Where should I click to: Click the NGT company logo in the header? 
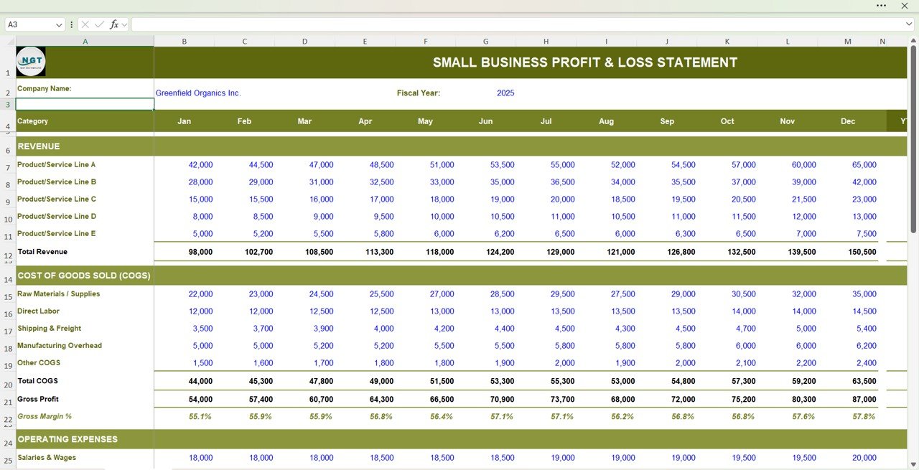pyautogui.click(x=30, y=62)
